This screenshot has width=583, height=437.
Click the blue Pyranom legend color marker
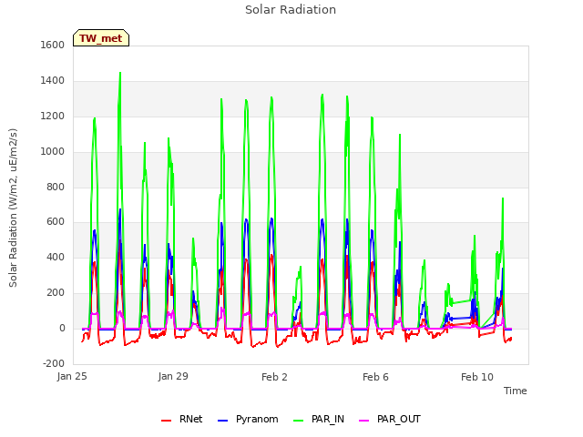tap(222, 421)
